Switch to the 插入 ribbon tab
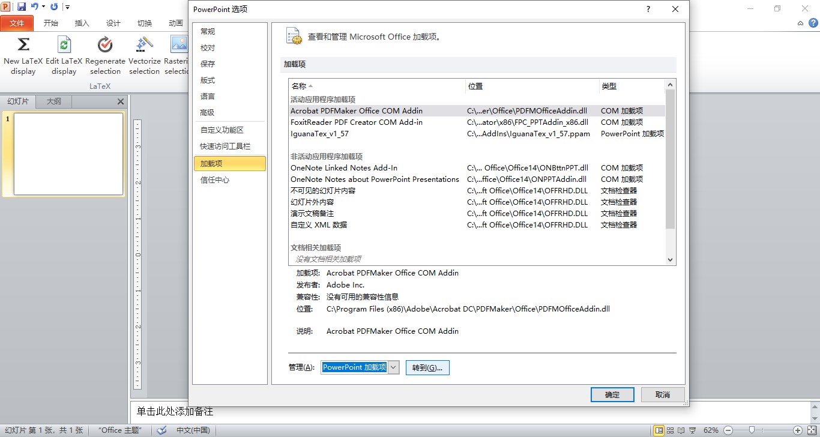This screenshot has width=820, height=437. 82,23
